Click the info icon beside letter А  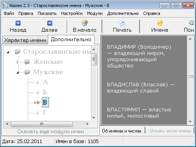(x=38, y=82)
